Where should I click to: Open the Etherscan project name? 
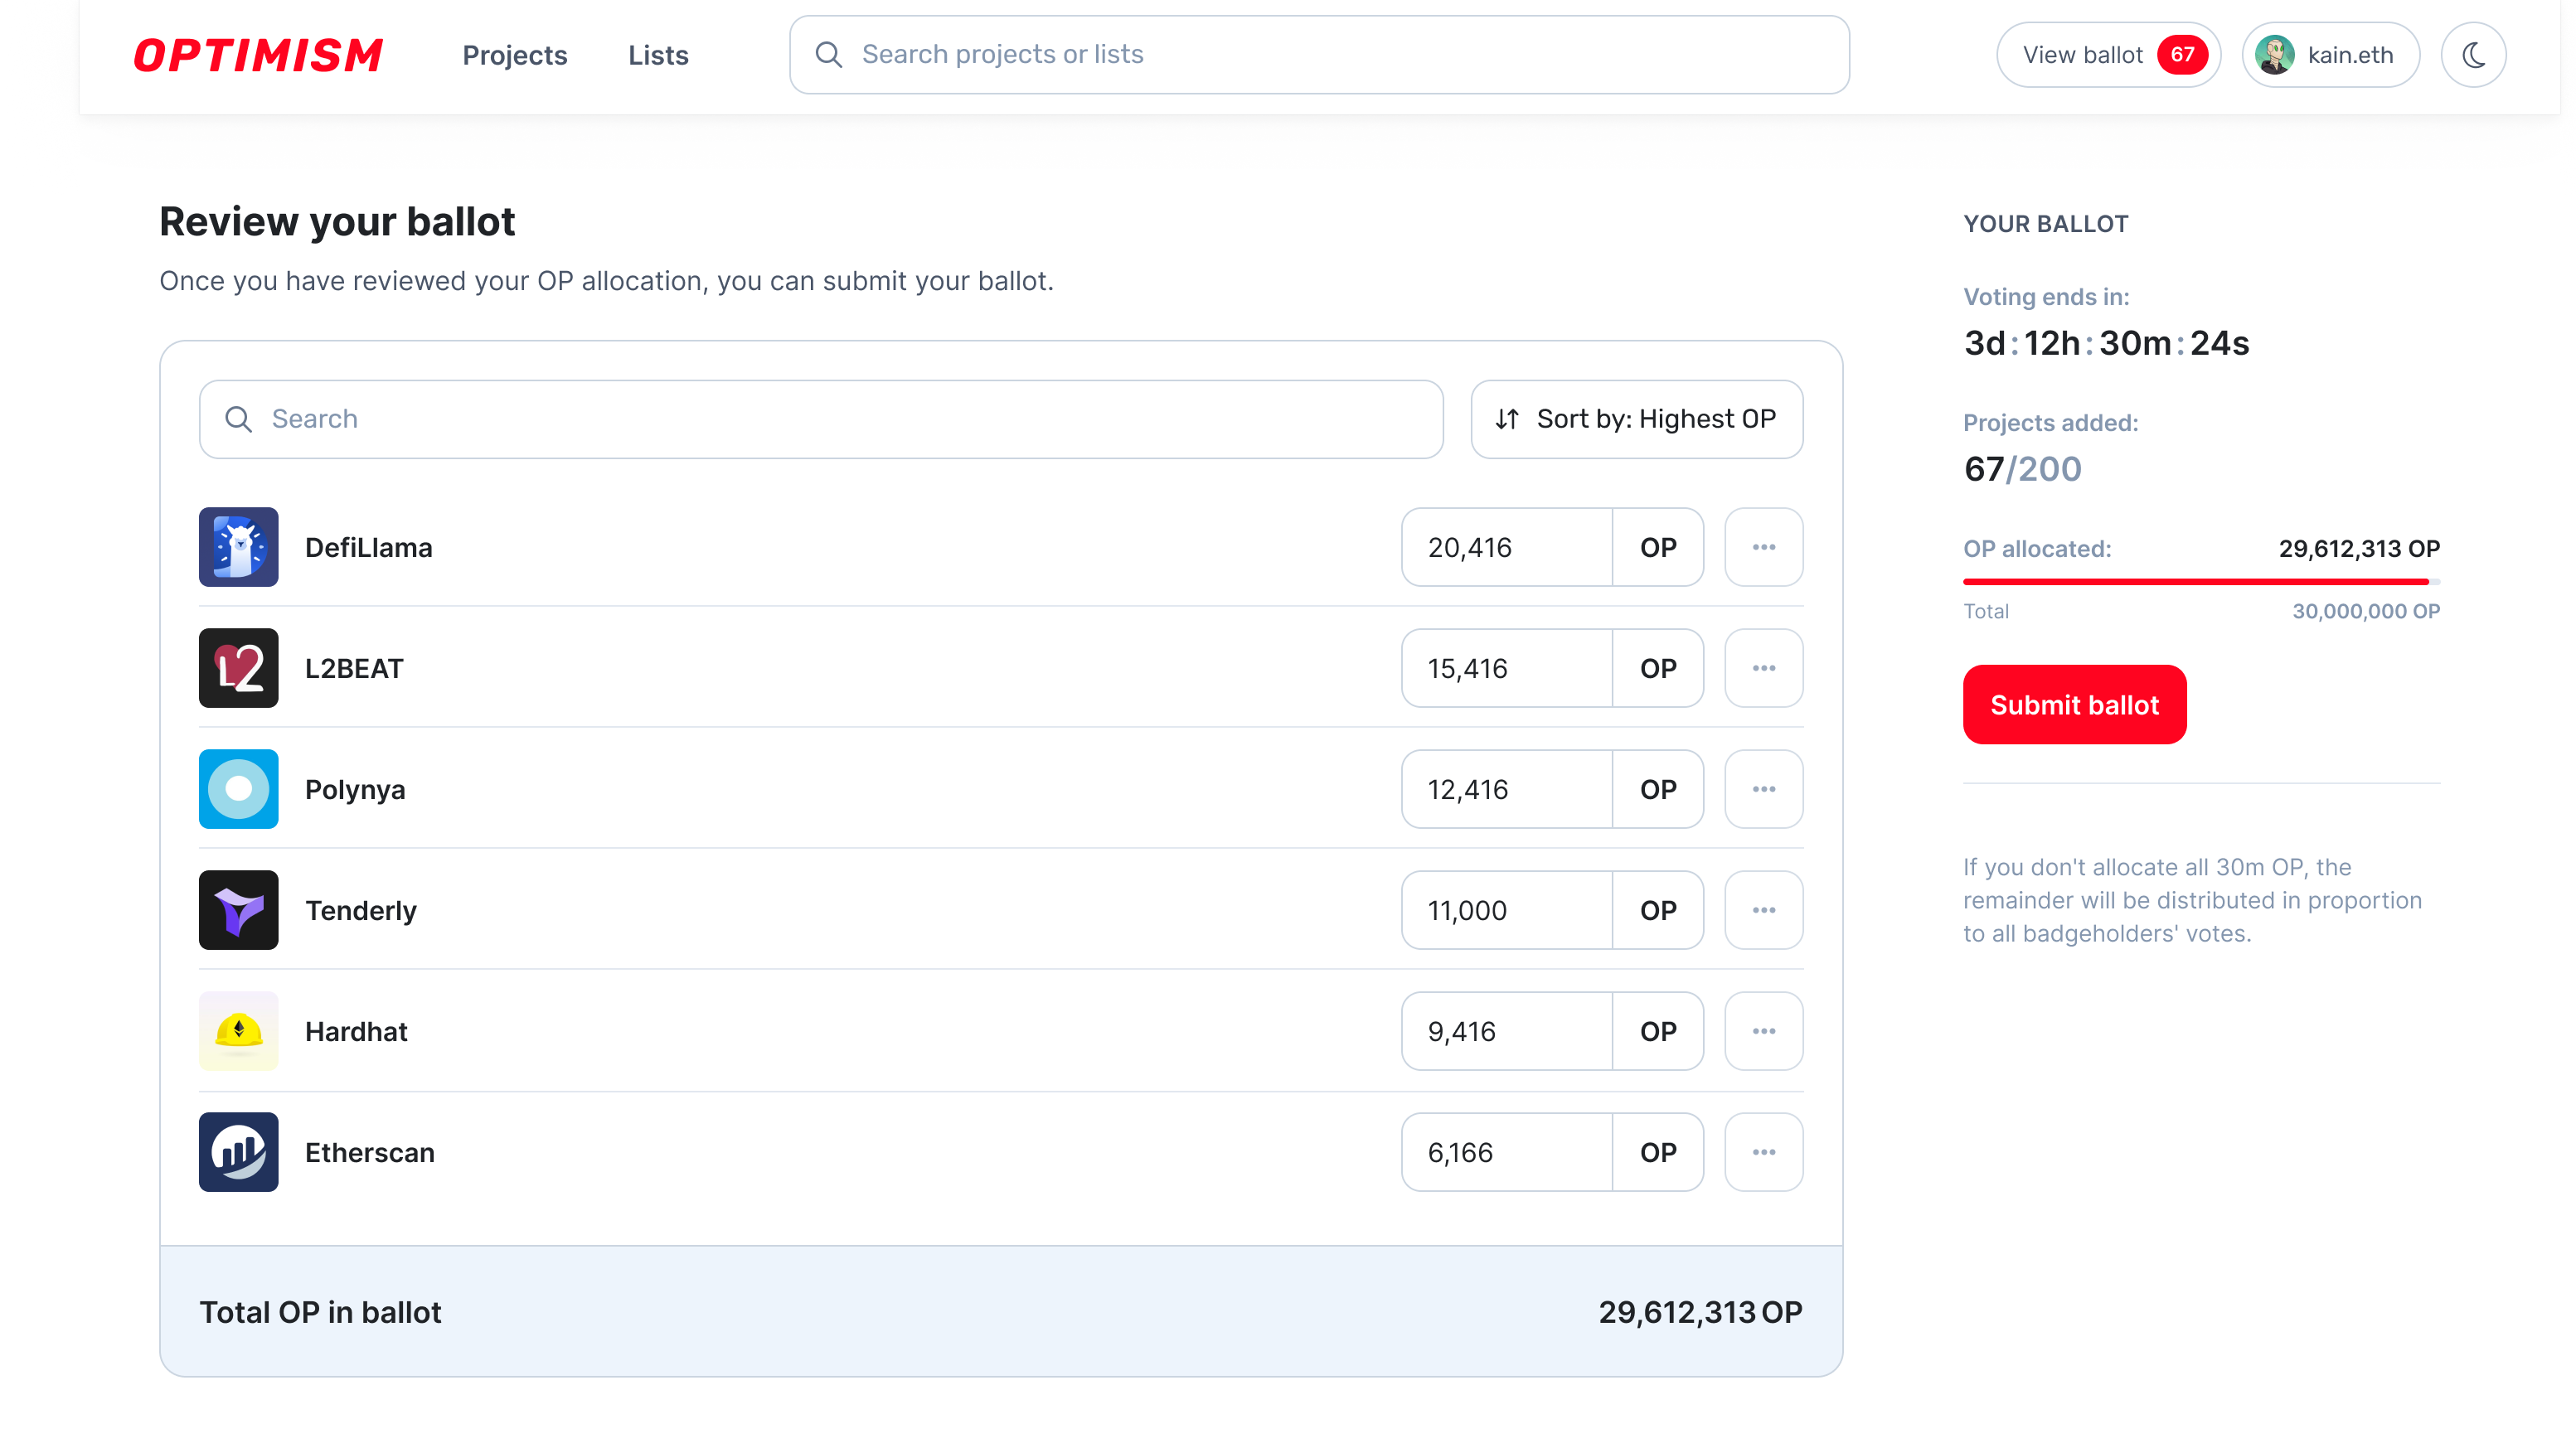point(369,1153)
